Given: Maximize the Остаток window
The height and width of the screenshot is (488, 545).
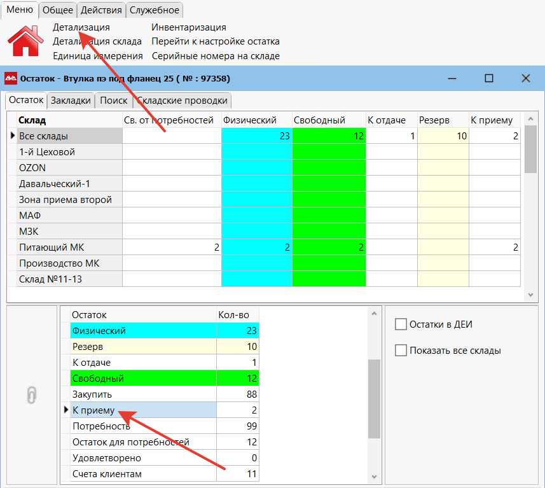Looking at the screenshot, I should click(488, 78).
